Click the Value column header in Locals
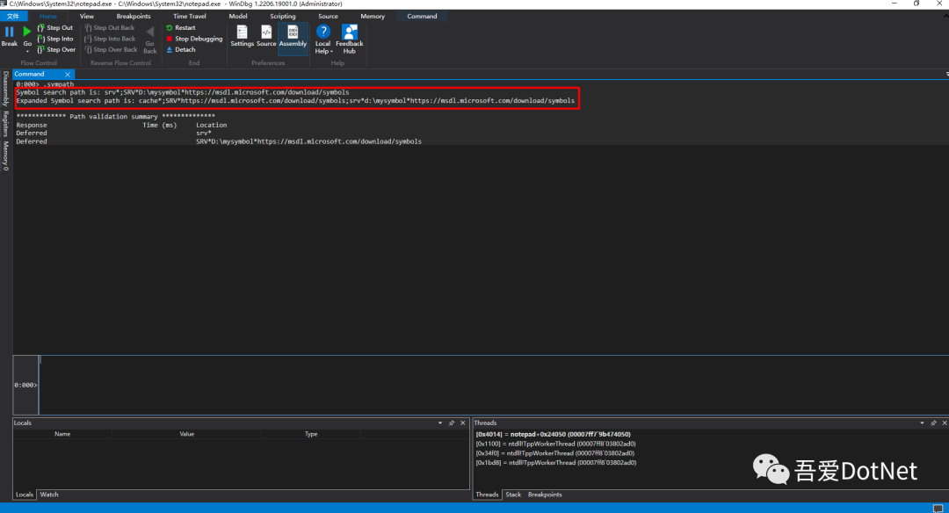This screenshot has width=949, height=513. (x=186, y=434)
